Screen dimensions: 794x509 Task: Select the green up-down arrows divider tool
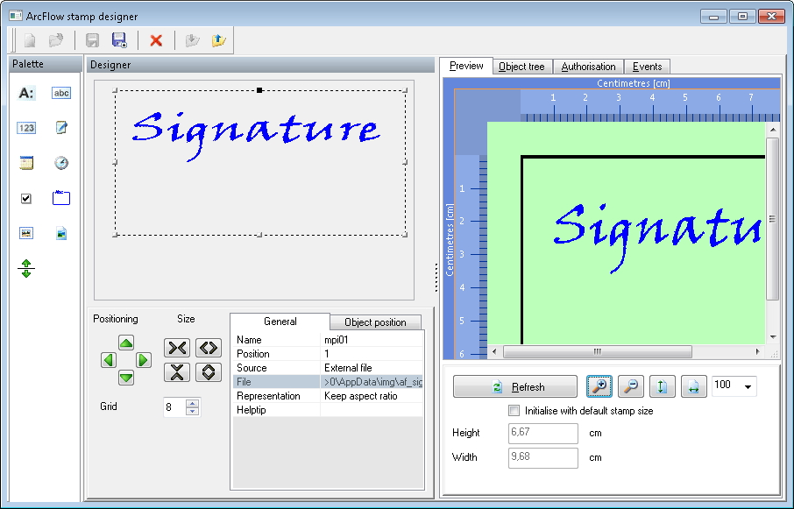click(x=26, y=268)
